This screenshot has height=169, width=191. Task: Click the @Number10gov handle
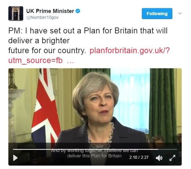(x=42, y=17)
